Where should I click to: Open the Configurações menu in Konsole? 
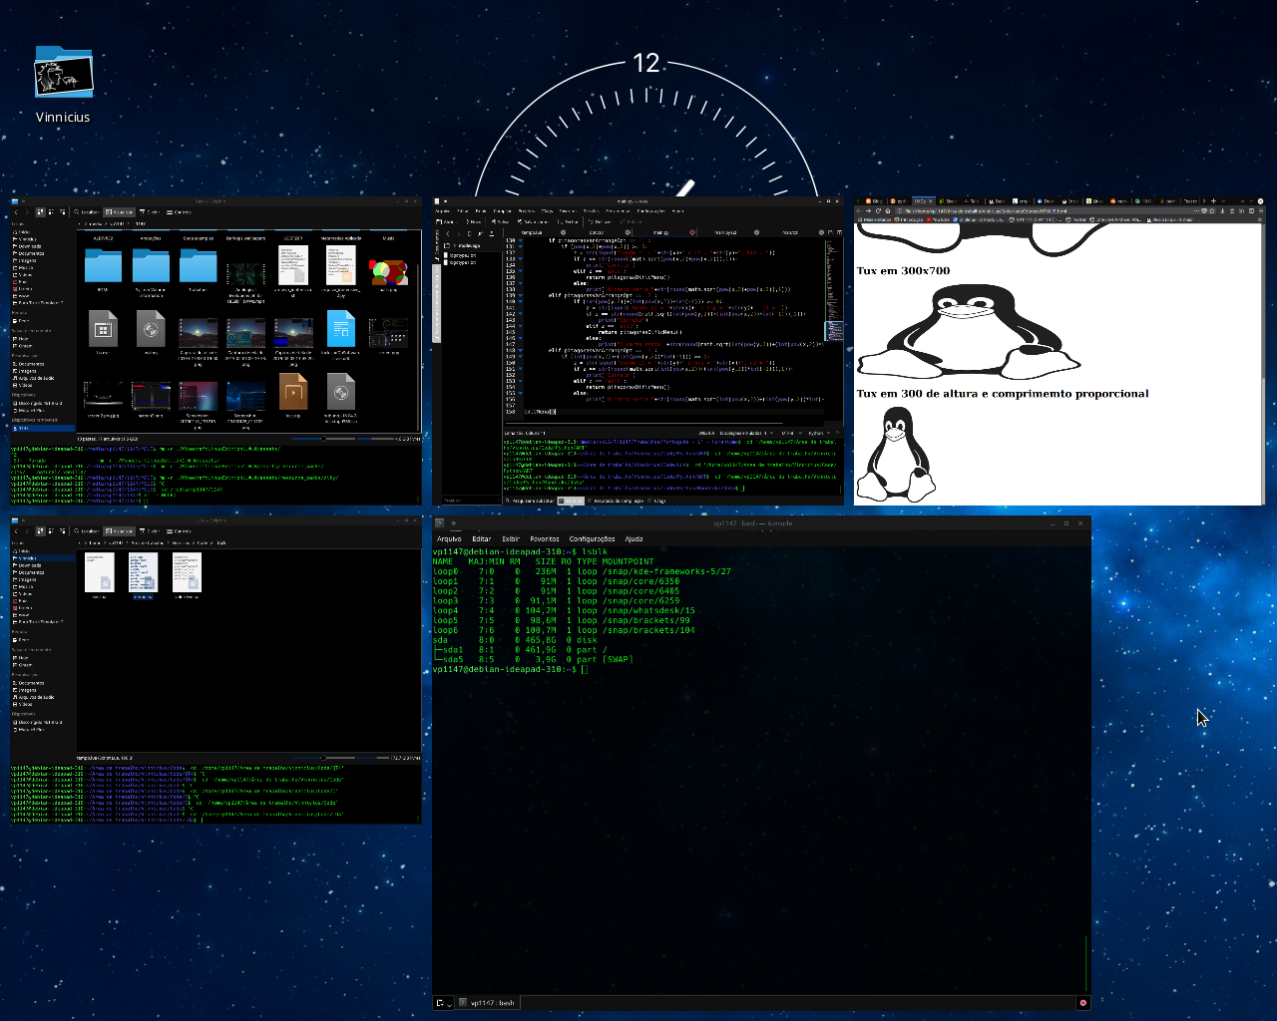coord(592,538)
